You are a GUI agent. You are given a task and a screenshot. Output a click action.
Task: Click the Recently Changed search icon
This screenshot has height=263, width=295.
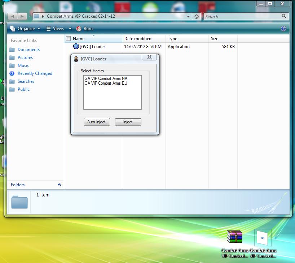[12, 73]
